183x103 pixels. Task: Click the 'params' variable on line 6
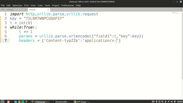pos(26,36)
